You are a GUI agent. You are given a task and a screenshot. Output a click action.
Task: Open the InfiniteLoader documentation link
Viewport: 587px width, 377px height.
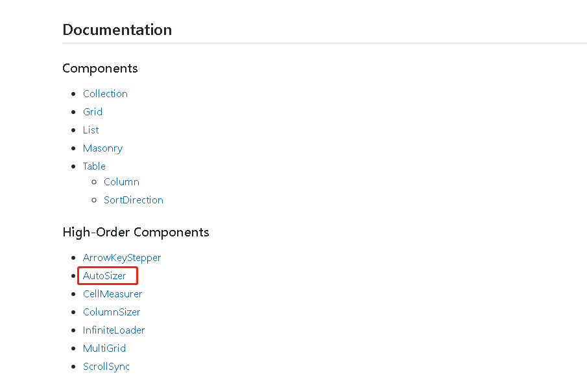[114, 330]
